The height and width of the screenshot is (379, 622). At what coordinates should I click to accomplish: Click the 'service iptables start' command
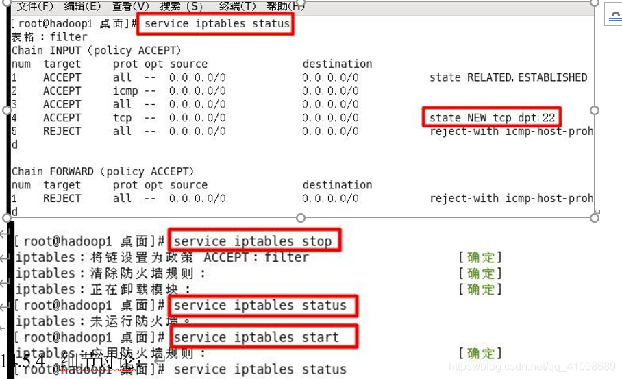coord(256,337)
